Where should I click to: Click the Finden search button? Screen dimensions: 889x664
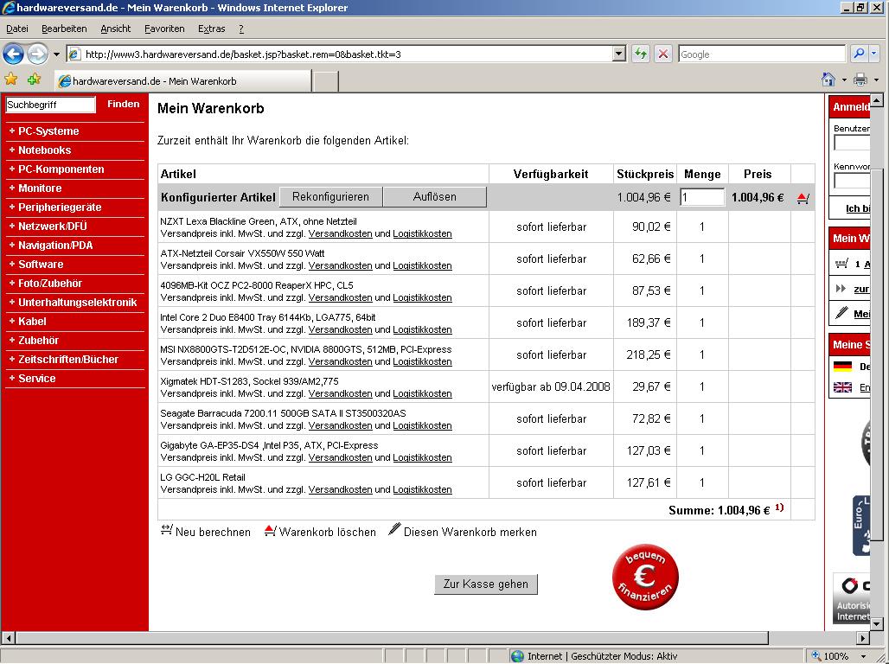point(123,105)
